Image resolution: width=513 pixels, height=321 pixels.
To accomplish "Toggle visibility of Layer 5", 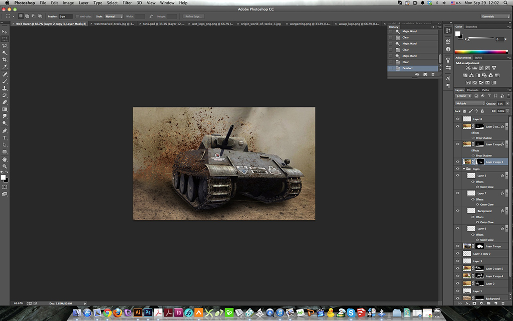I will tap(458, 176).
